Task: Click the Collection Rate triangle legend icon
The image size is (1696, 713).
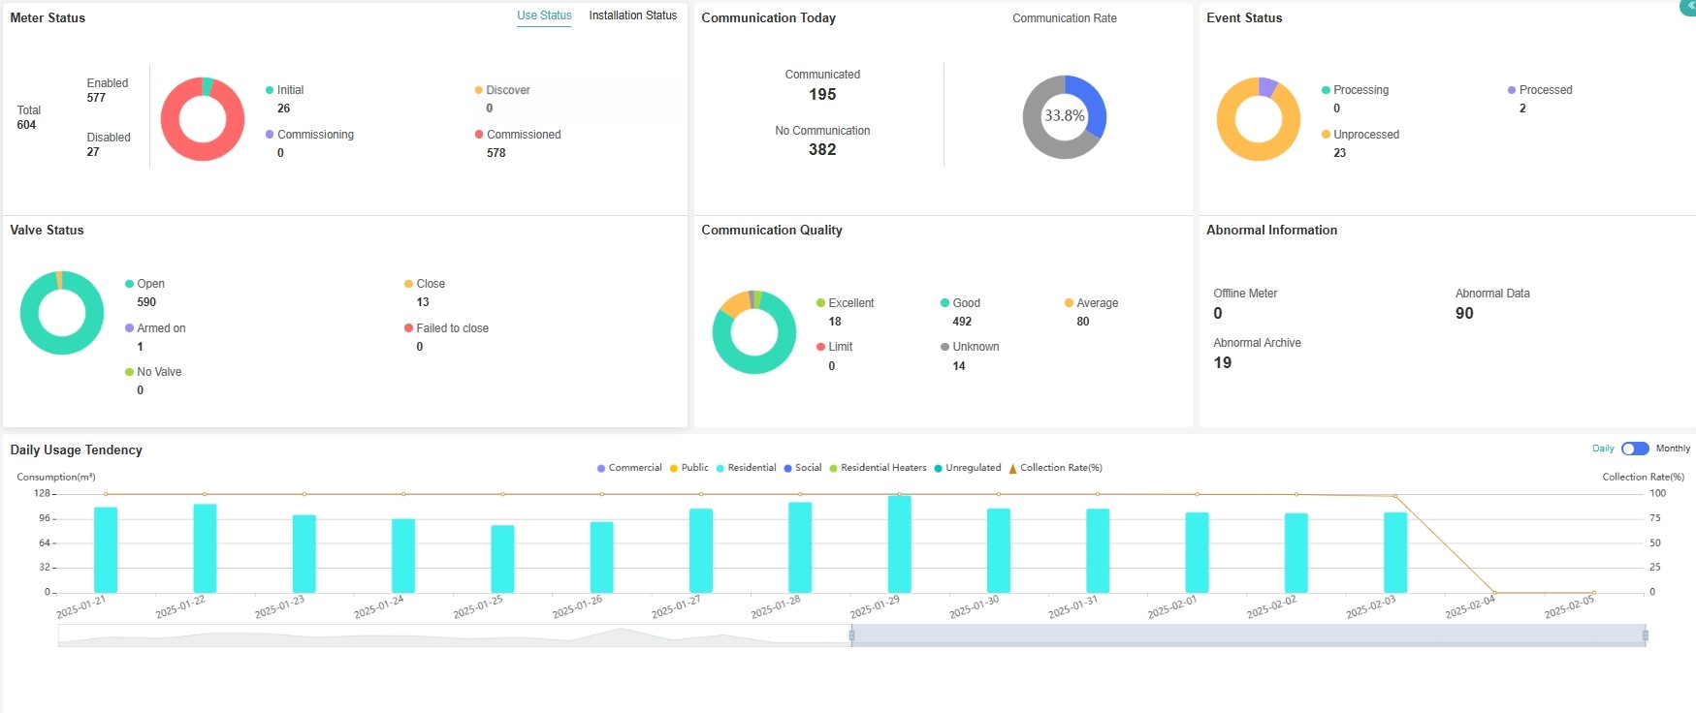Action: [x=1012, y=468]
